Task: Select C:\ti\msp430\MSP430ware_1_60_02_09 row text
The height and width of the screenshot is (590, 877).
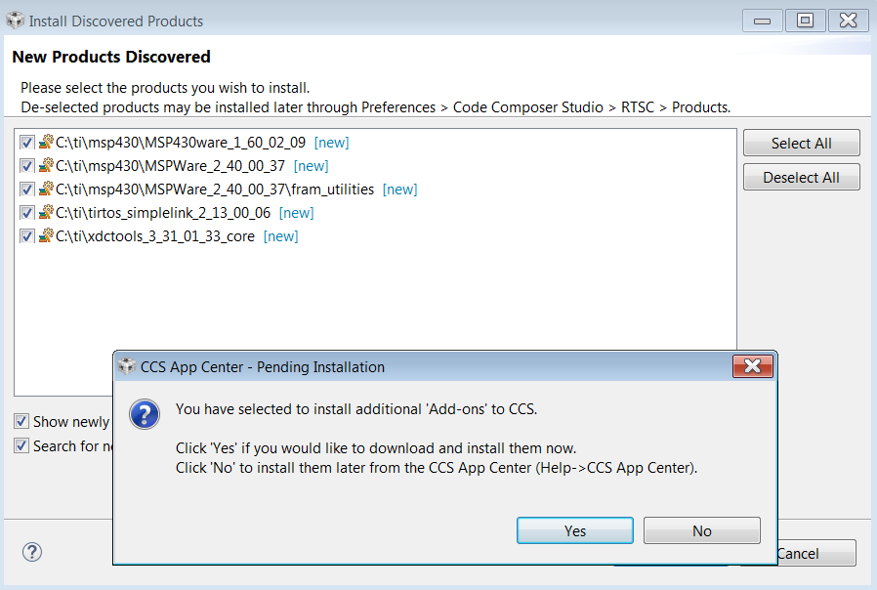Action: 181,143
